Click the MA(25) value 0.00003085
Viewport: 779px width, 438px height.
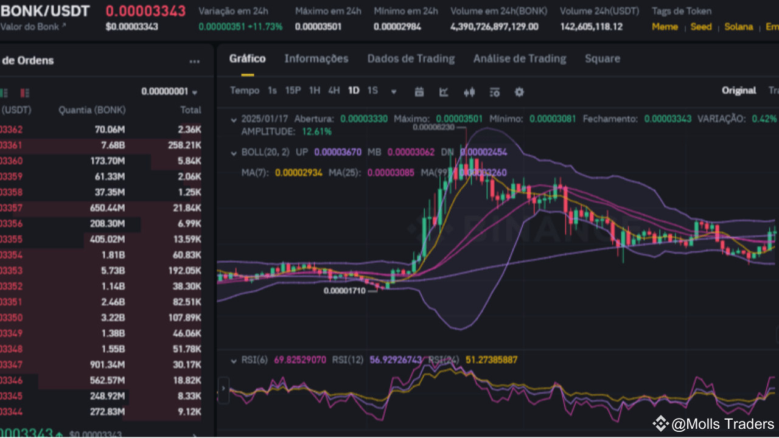tap(391, 173)
